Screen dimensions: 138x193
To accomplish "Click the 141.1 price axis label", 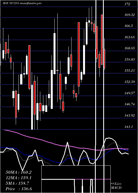I will point(129,127).
